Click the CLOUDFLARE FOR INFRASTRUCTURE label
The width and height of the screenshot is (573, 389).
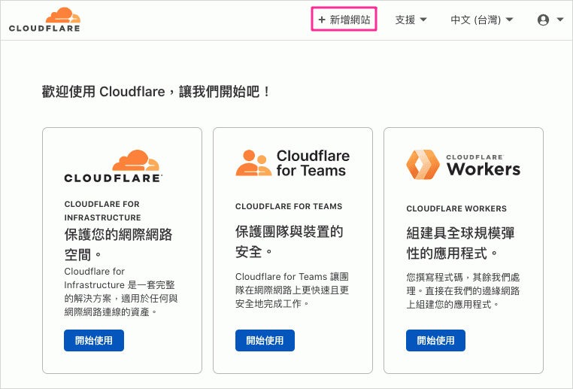coord(103,211)
